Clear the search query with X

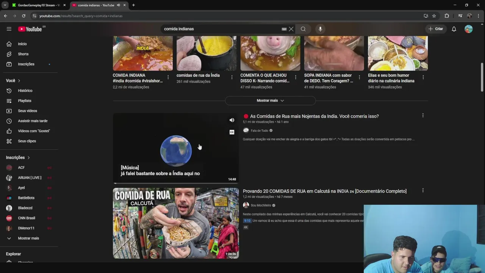click(291, 29)
